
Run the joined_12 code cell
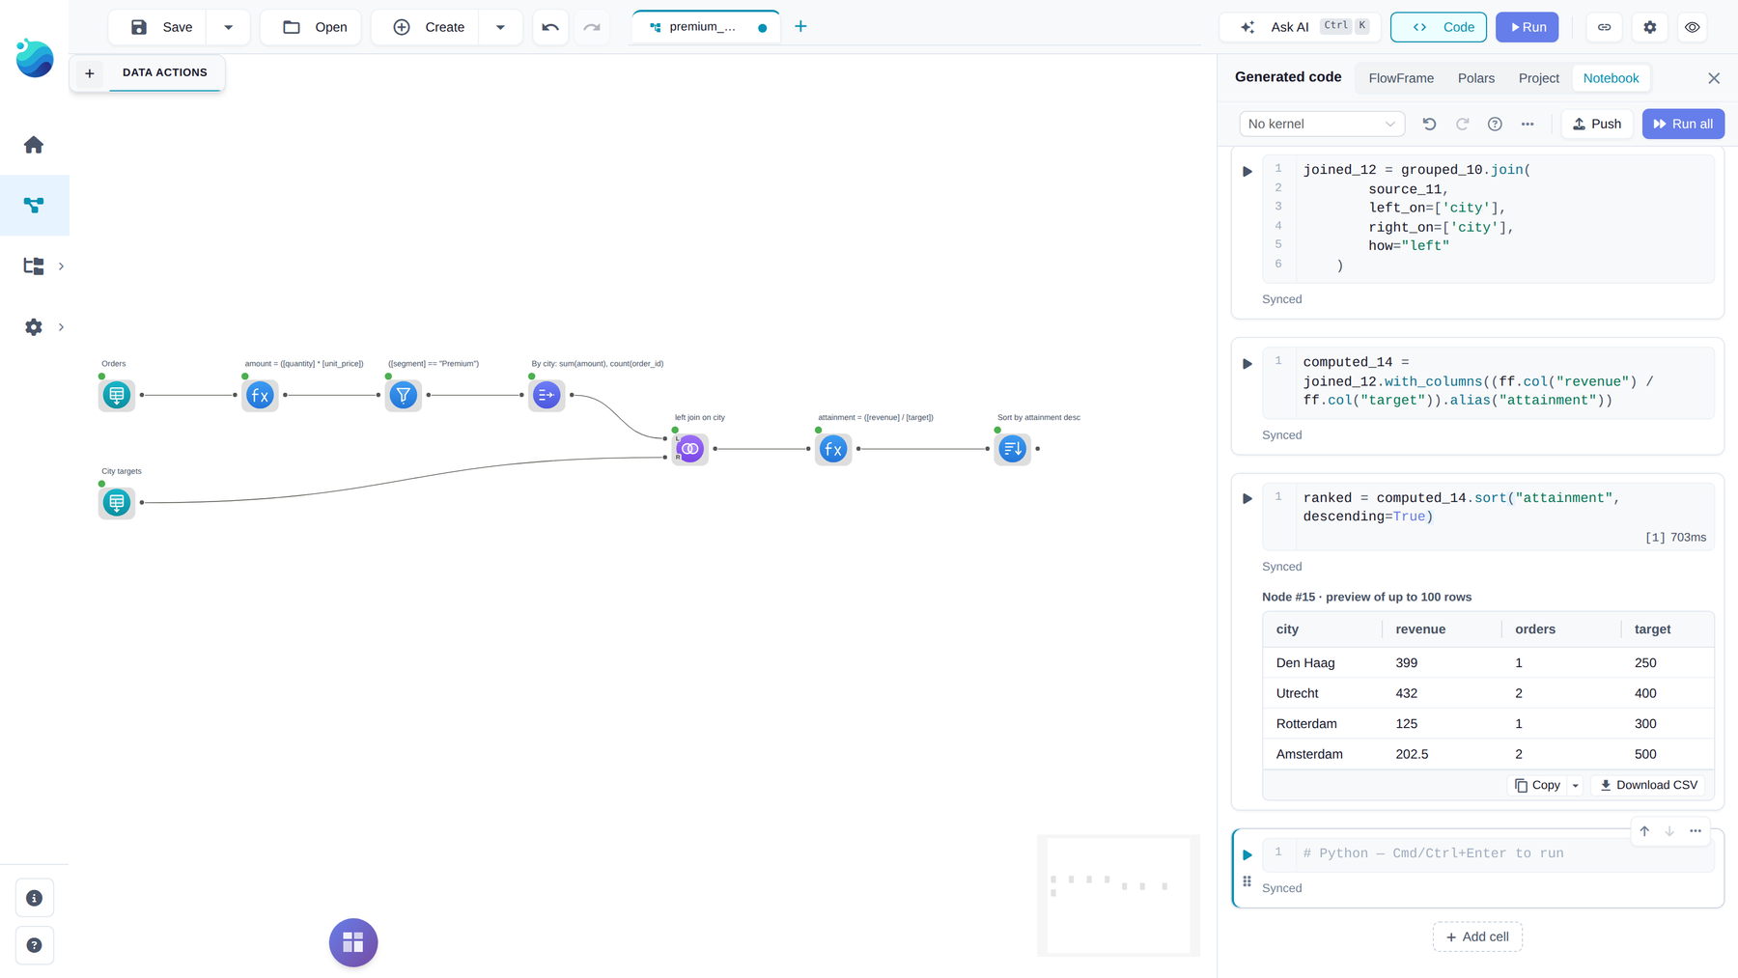pos(1247,172)
